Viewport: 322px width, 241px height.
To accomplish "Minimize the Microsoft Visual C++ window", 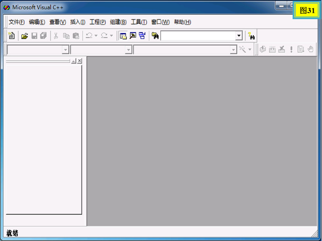I will tap(281, 6).
